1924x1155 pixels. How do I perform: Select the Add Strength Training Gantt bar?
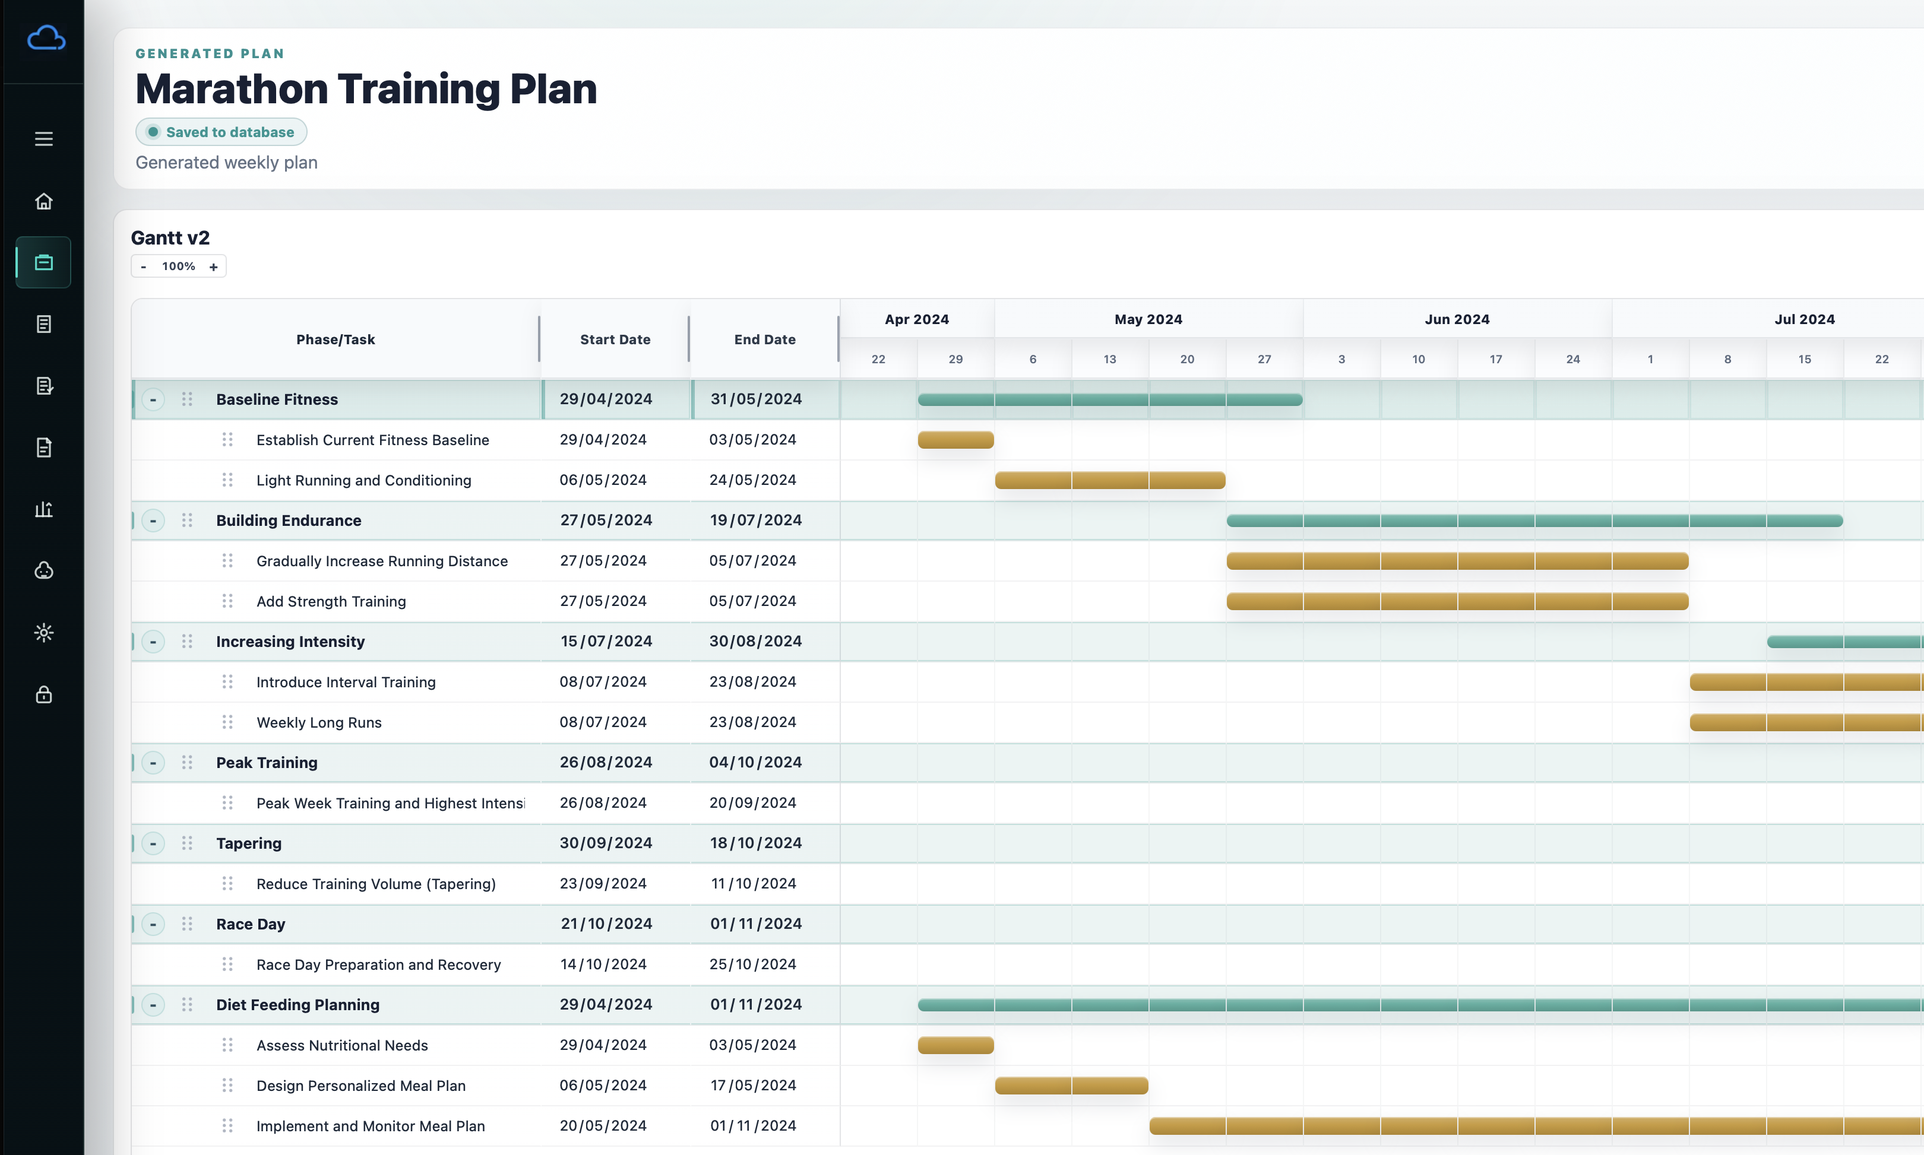[x=1458, y=602]
